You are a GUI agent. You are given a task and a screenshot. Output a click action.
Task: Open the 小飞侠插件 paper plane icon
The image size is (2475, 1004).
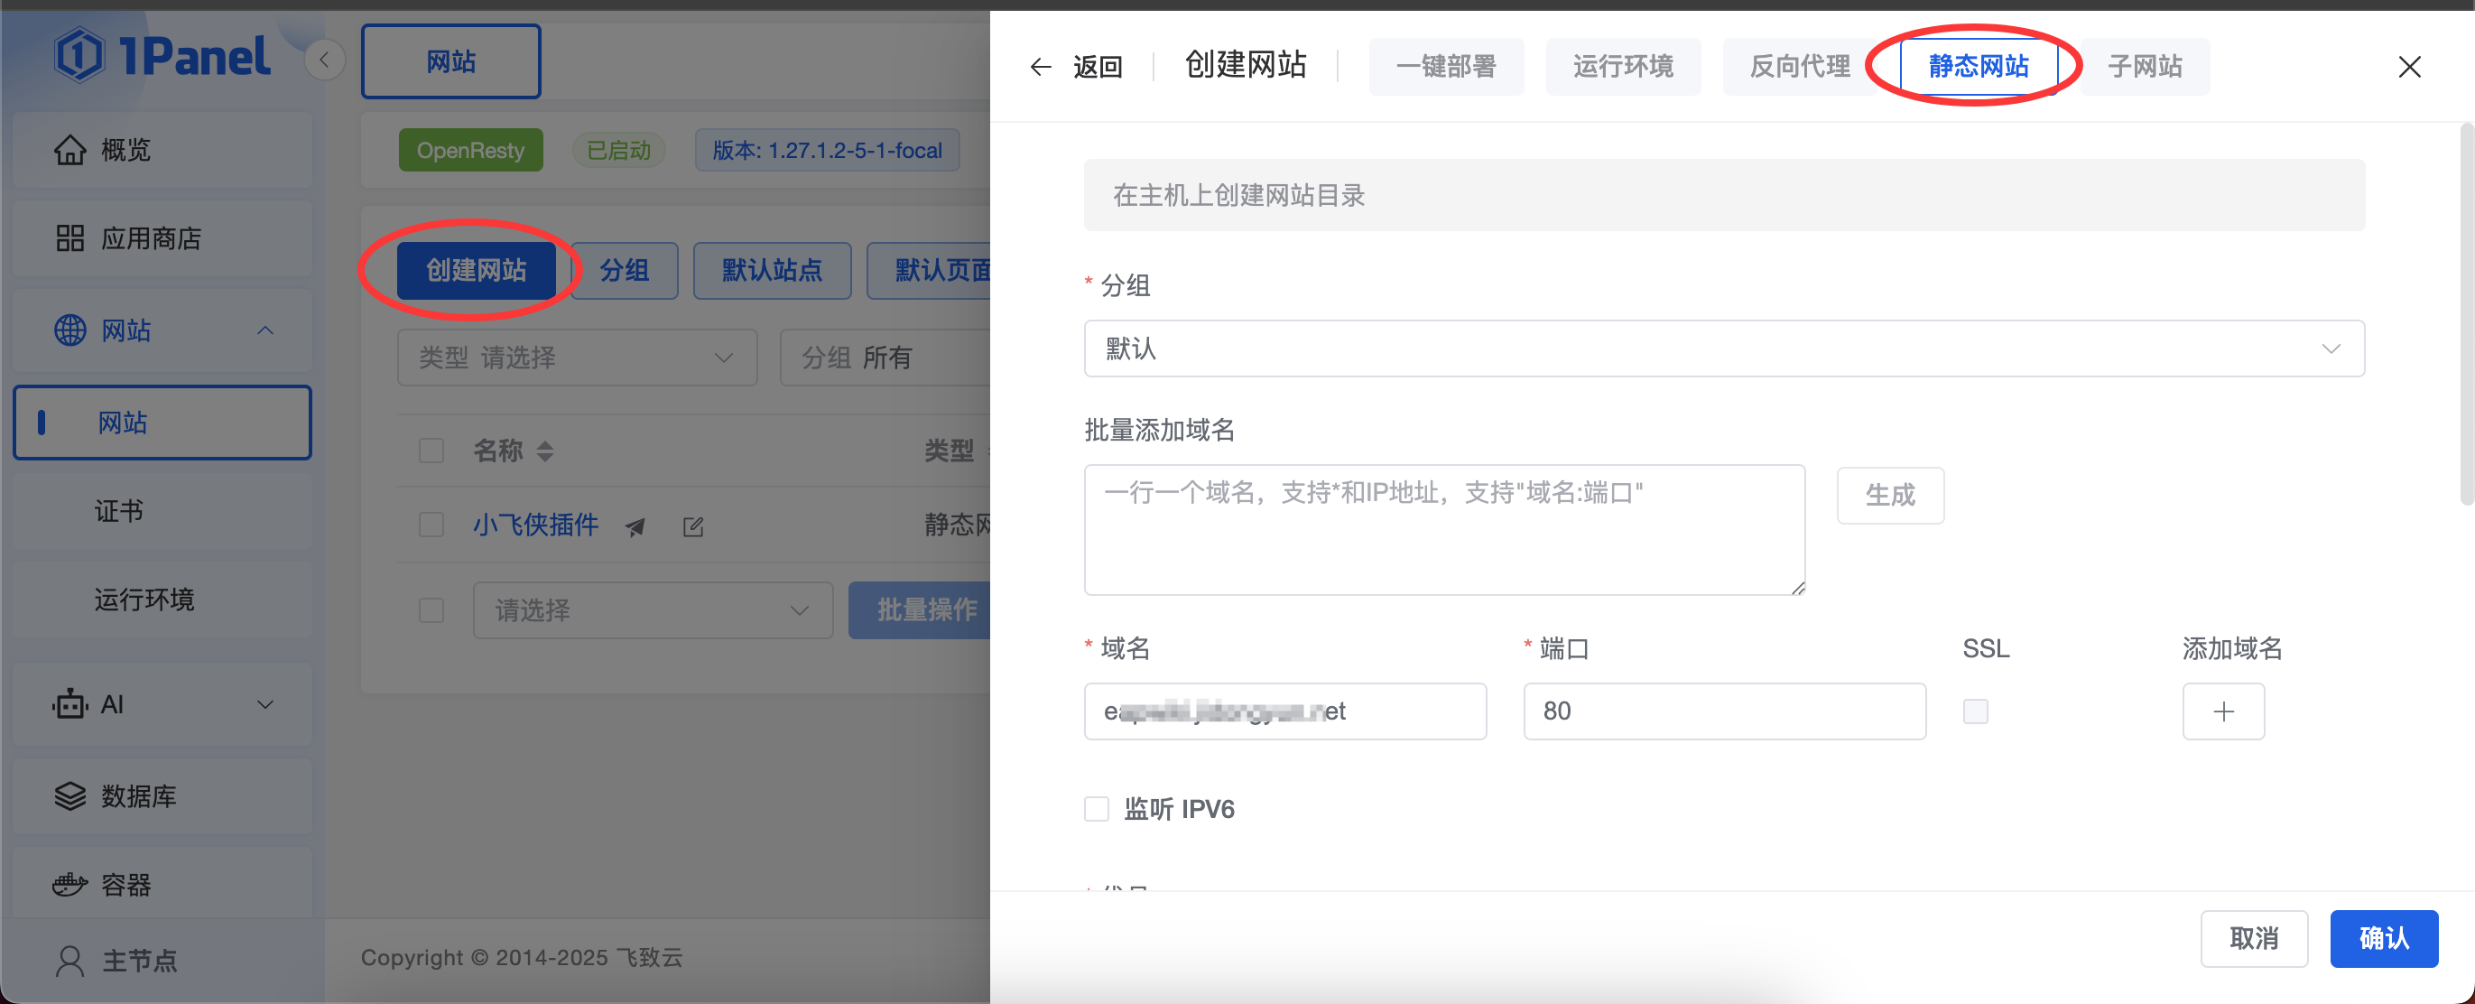(x=635, y=526)
